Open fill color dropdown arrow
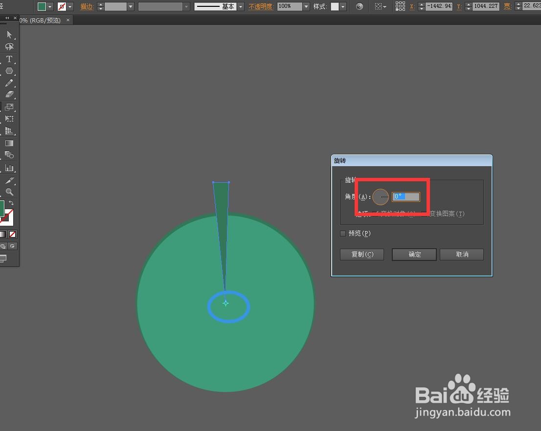Screen dimensions: 541x431 [50, 6]
